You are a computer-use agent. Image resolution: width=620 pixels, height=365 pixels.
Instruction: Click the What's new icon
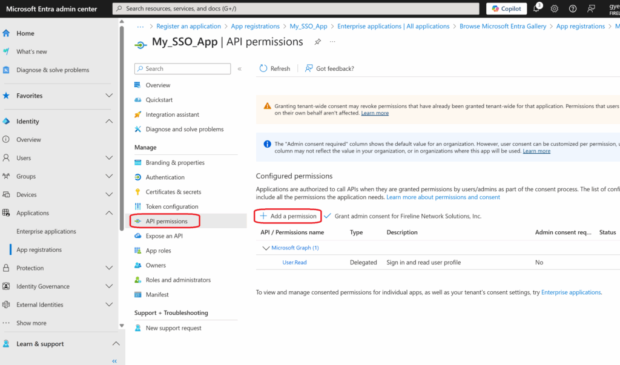(x=6, y=51)
